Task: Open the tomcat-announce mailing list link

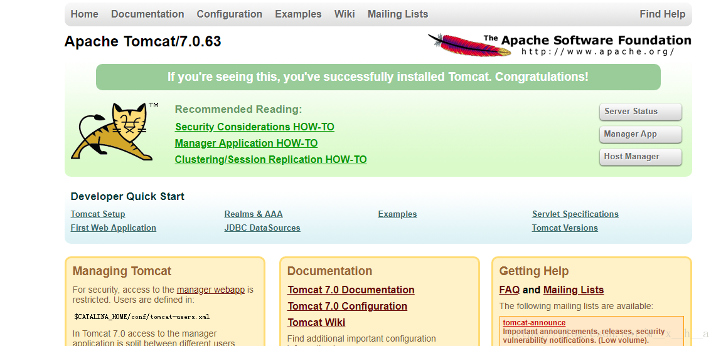Action: (534, 323)
